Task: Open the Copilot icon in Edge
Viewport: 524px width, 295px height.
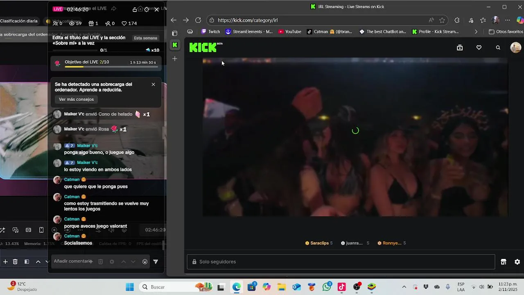Action: (520, 20)
